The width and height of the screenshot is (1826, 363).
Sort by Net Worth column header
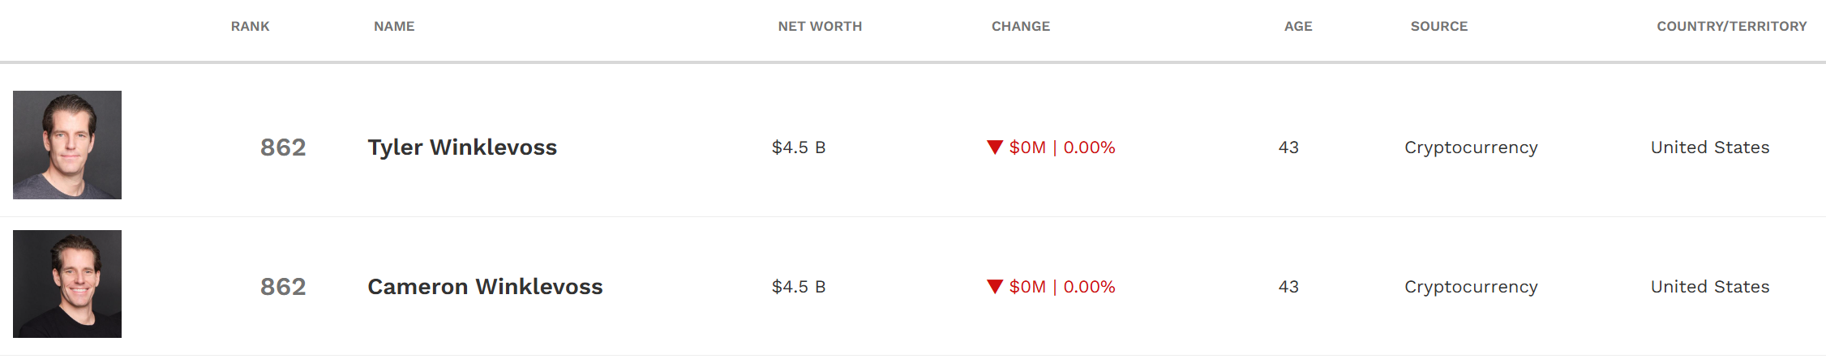(820, 26)
